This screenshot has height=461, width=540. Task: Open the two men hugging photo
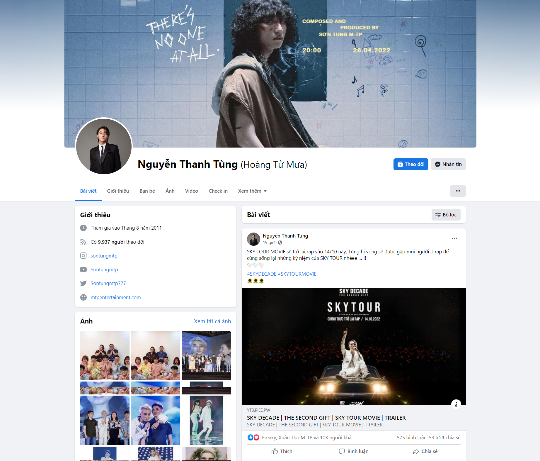[156, 420]
